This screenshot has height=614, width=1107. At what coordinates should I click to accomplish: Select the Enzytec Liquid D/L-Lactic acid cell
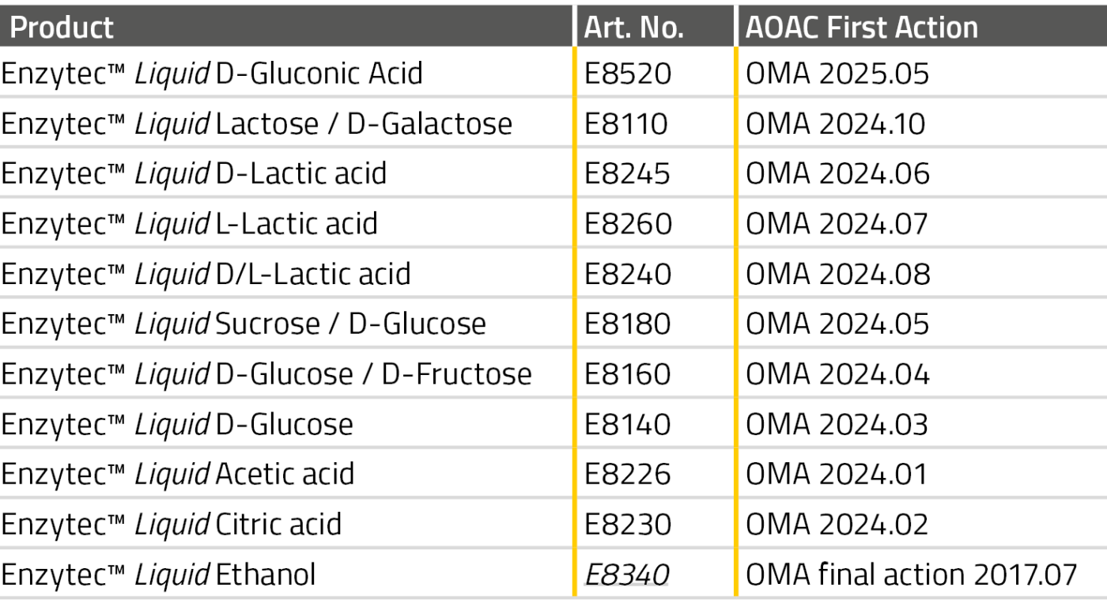[x=205, y=274]
